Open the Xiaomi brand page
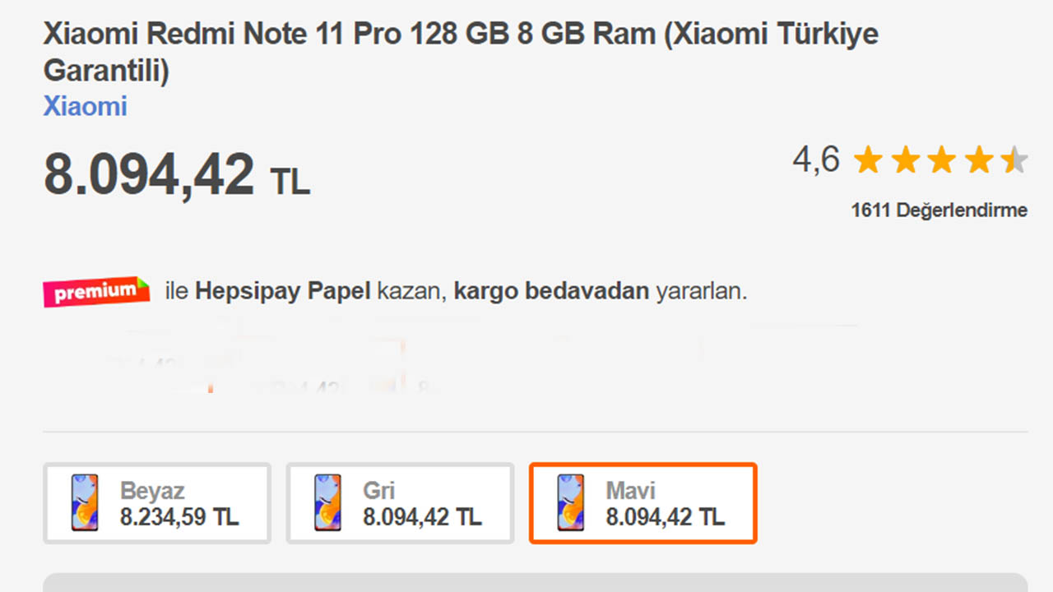 85,106
